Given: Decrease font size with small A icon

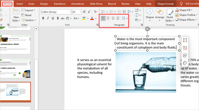Looking at the screenshot, I should tap(89, 12).
